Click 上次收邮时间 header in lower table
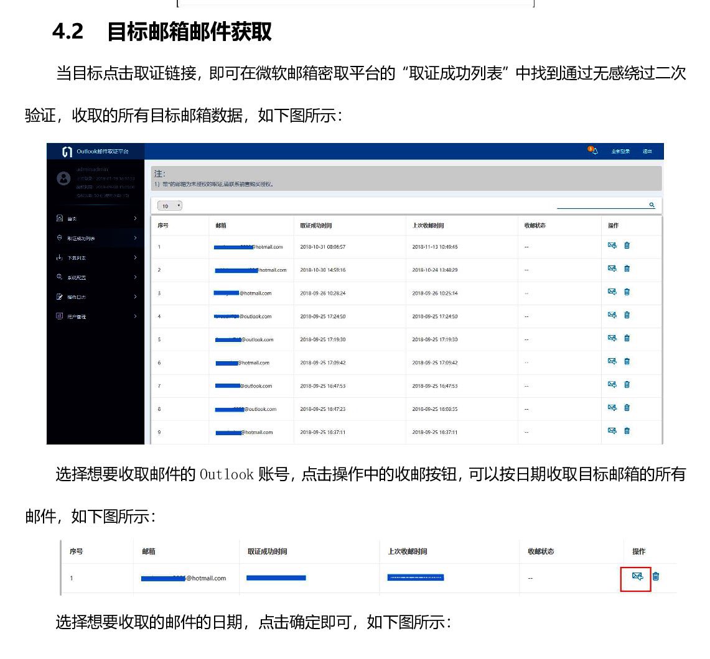This screenshot has height=659, width=710. click(x=408, y=551)
